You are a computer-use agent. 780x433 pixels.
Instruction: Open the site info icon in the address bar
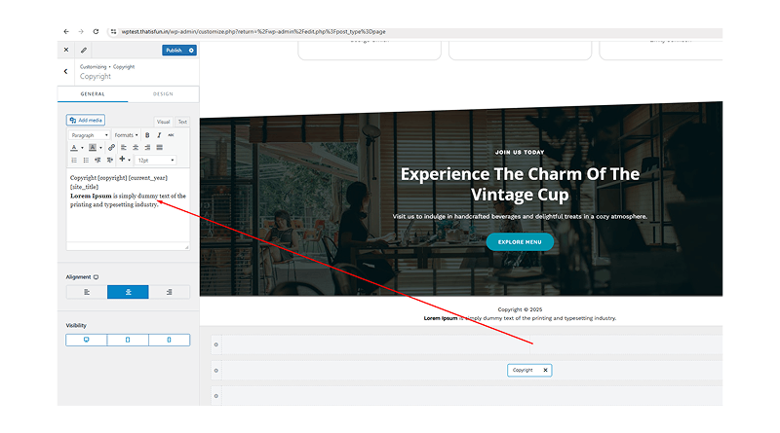tap(113, 31)
